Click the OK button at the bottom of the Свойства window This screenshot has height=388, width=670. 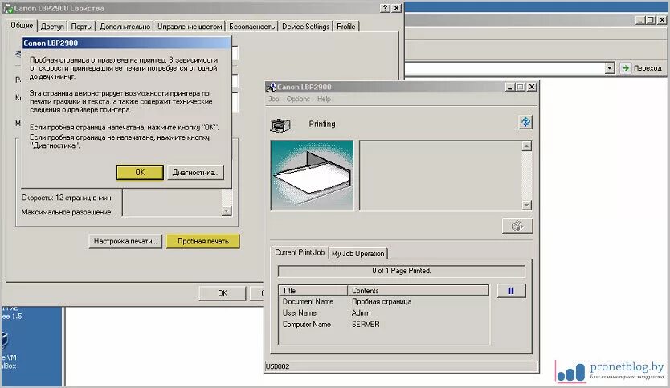223,293
